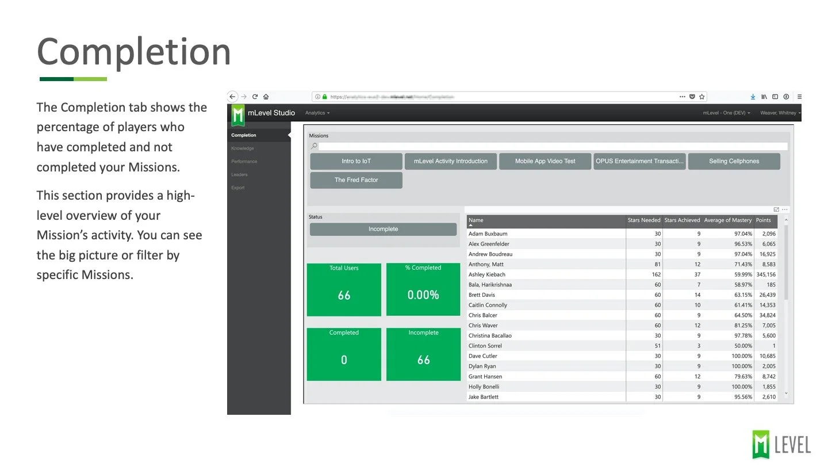Viewport: 828px width, 466px height.
Task: Click the Missions search magnifier icon
Action: 314,146
